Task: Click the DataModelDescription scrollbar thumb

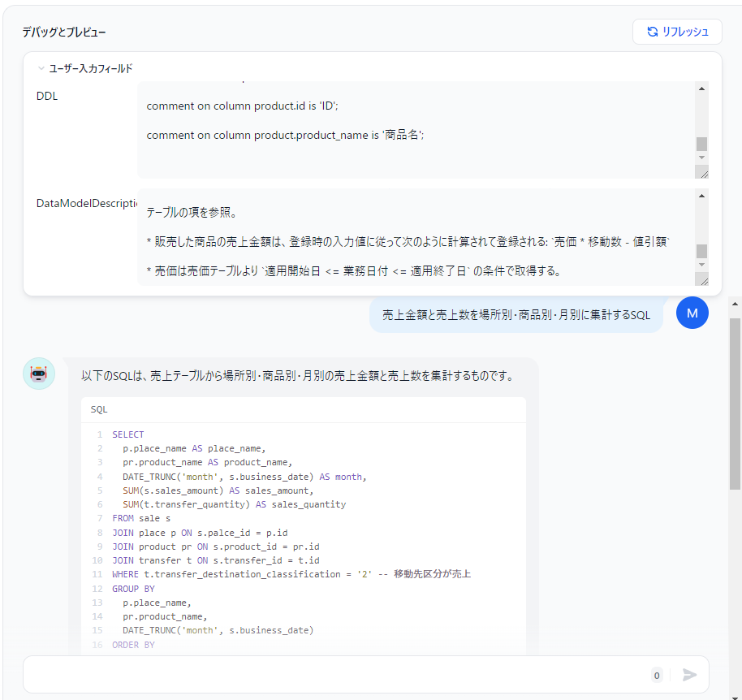Action: pos(701,251)
